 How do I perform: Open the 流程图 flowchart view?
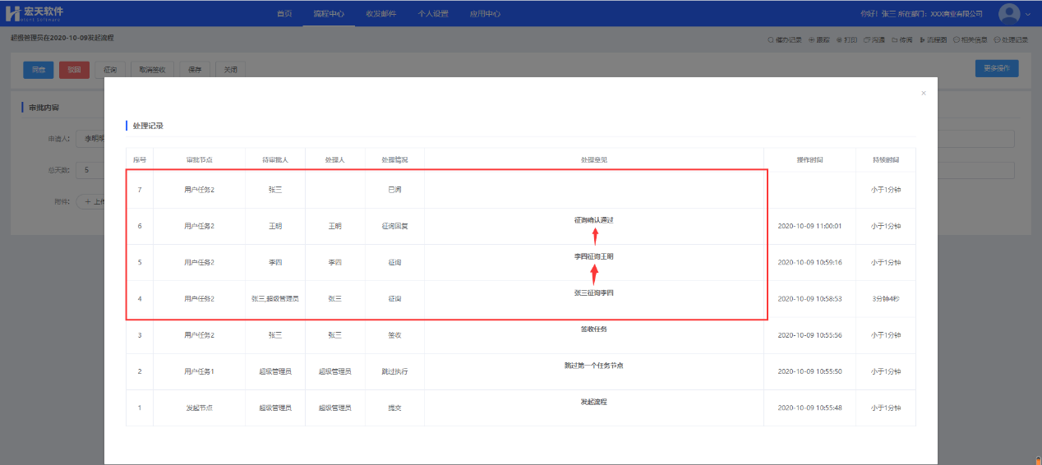tap(934, 39)
